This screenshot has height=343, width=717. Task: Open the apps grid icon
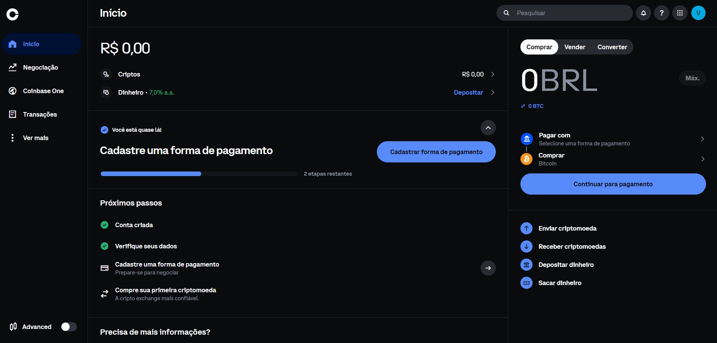click(x=680, y=12)
